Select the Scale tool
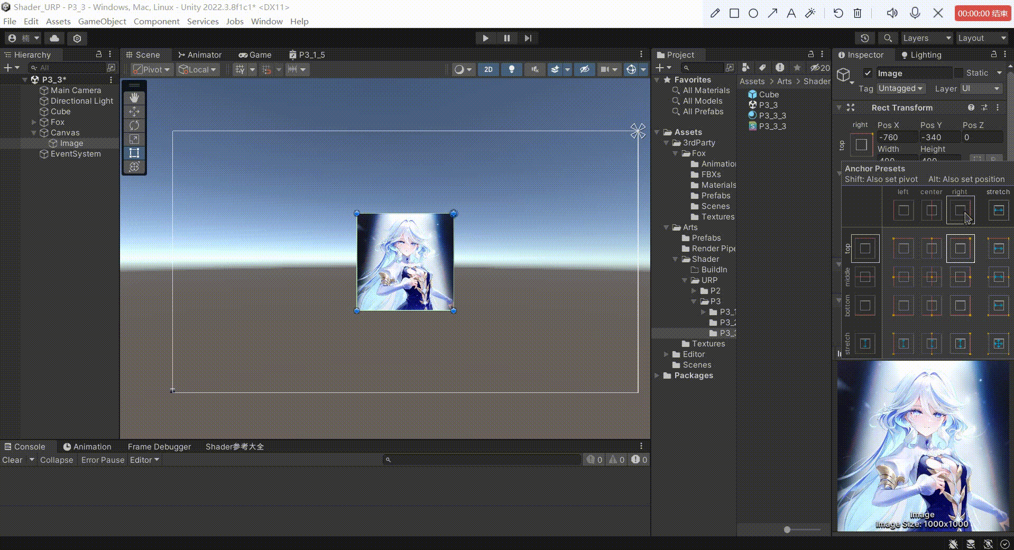The image size is (1014, 550). click(134, 139)
